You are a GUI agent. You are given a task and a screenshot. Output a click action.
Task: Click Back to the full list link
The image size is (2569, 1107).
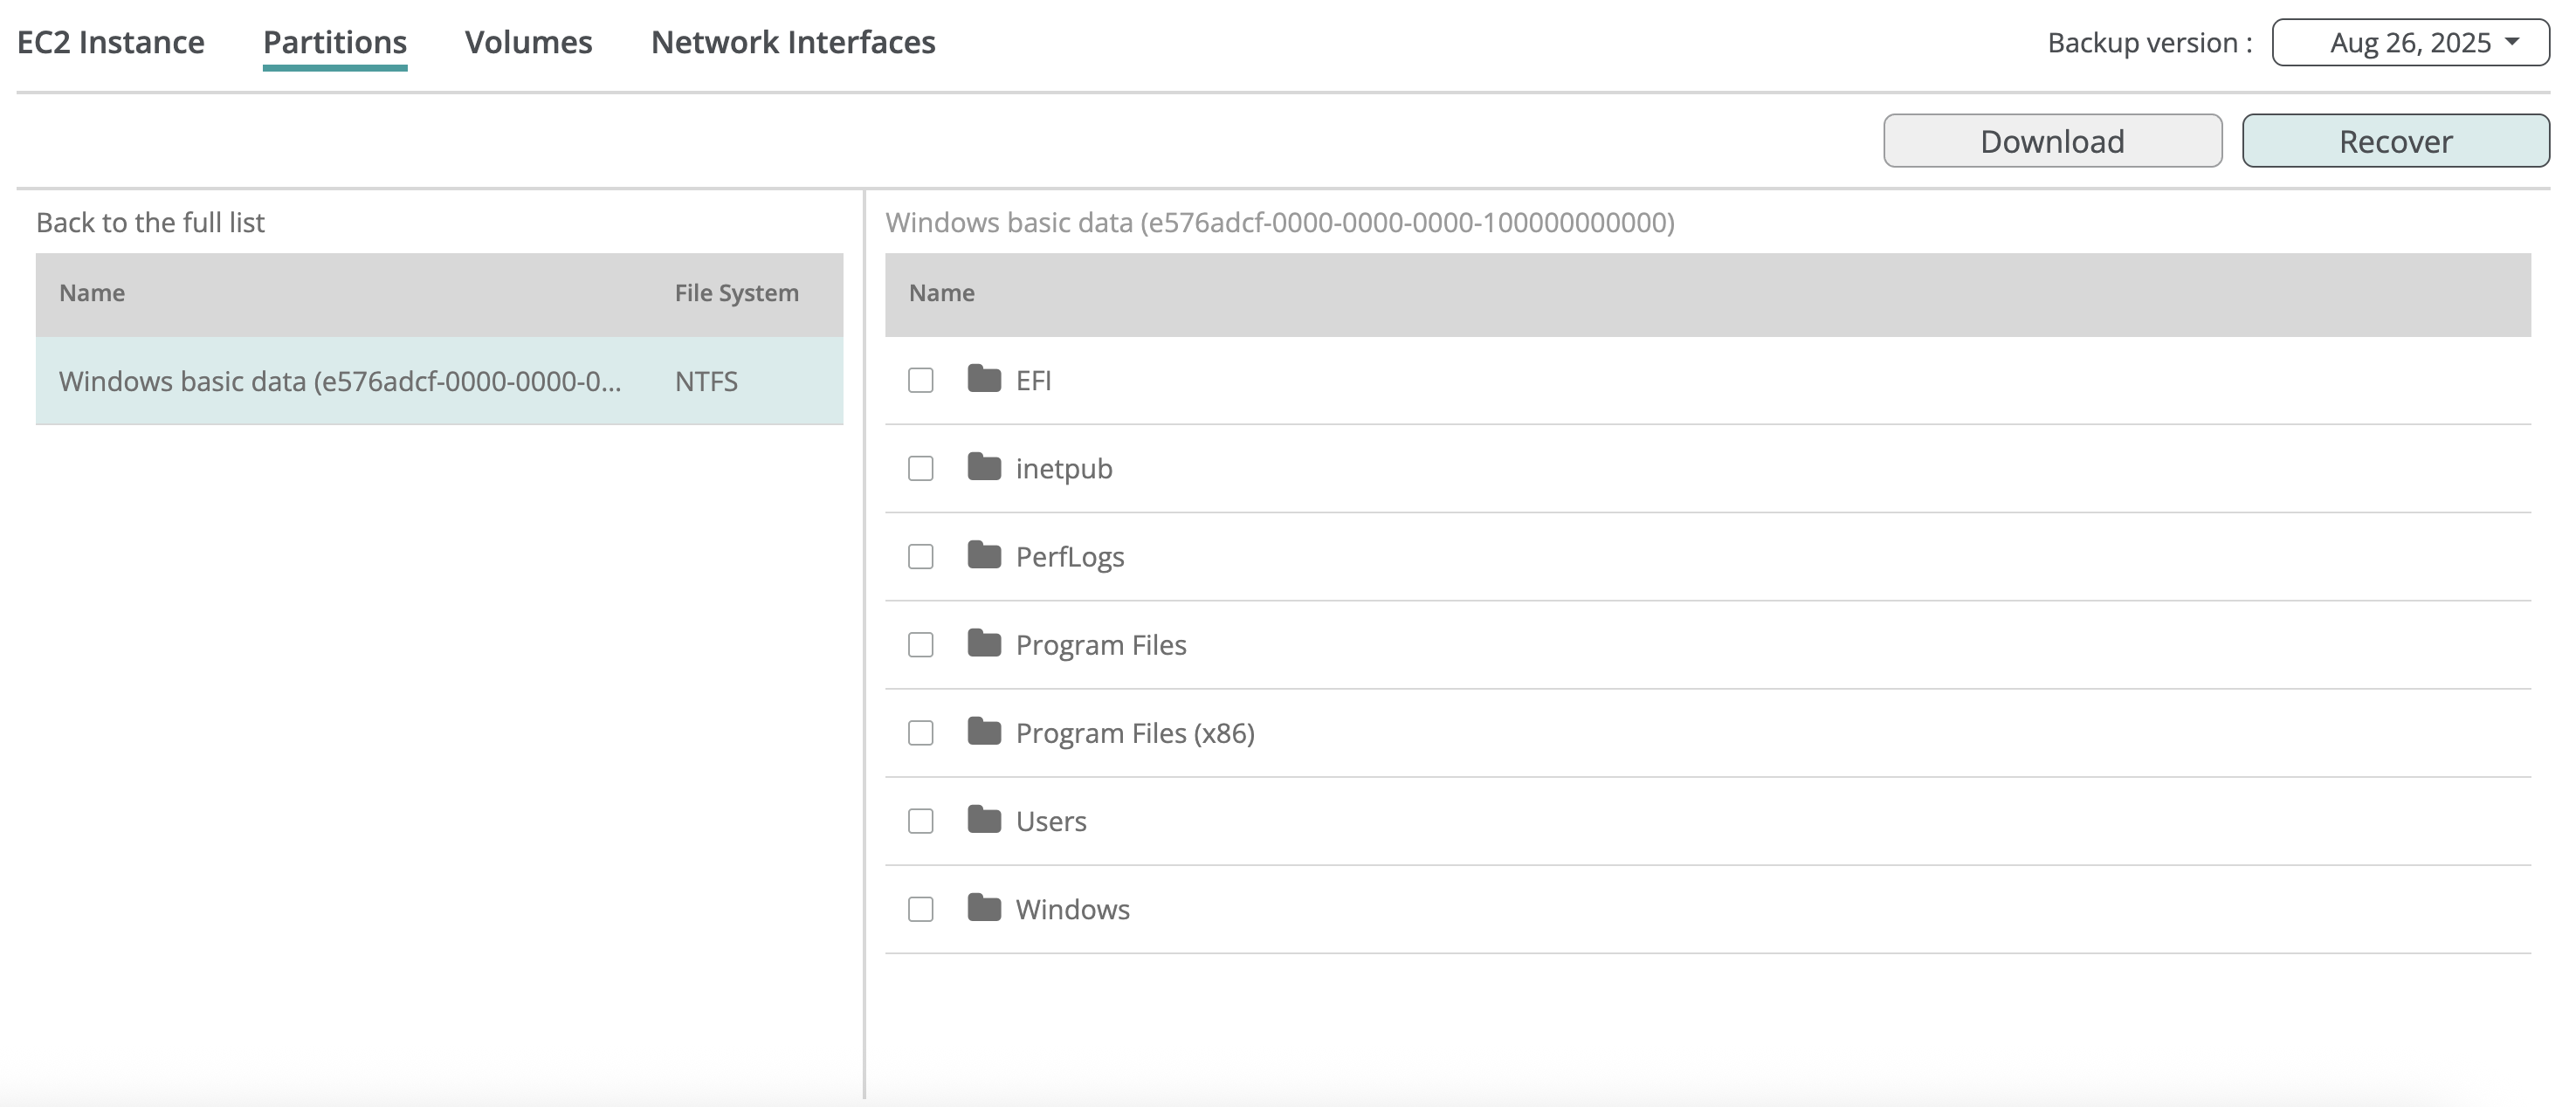point(149,223)
